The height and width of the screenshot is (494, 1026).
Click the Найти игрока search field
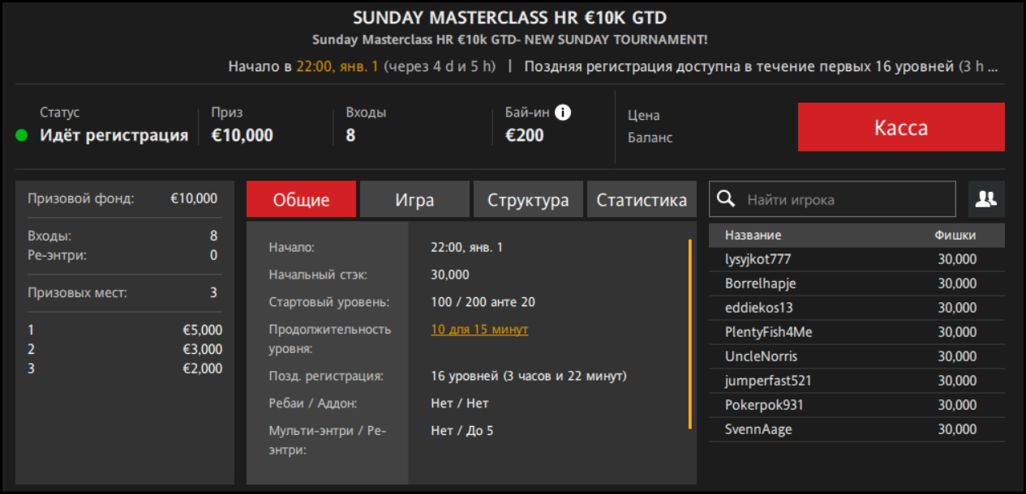click(848, 199)
